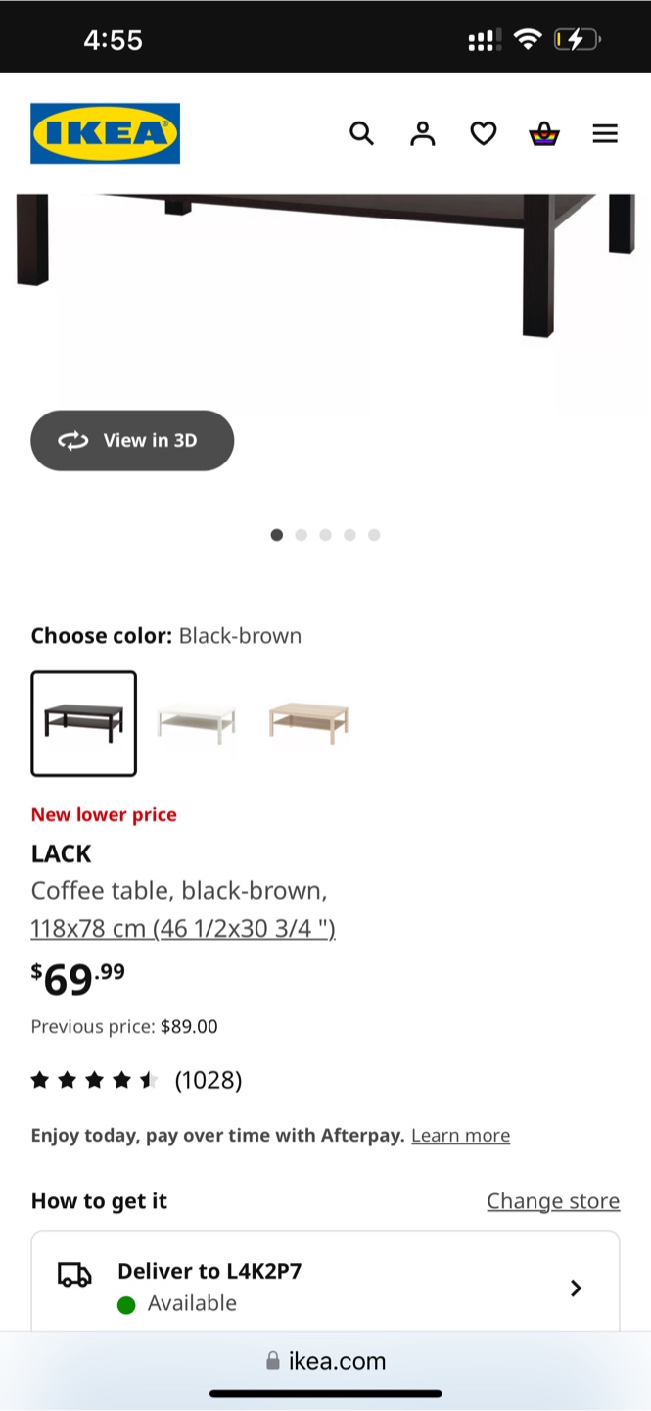The width and height of the screenshot is (651, 1411).
Task: Click the delivery truck icon
Action: [74, 1274]
